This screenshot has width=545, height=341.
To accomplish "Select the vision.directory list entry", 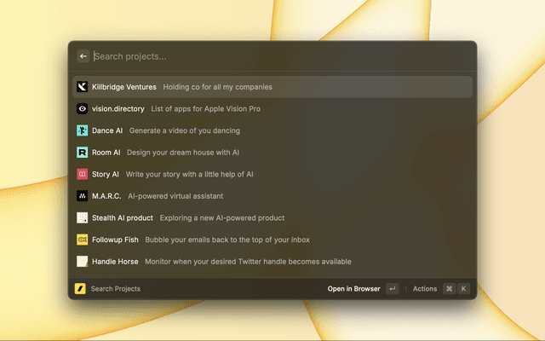I will point(272,109).
